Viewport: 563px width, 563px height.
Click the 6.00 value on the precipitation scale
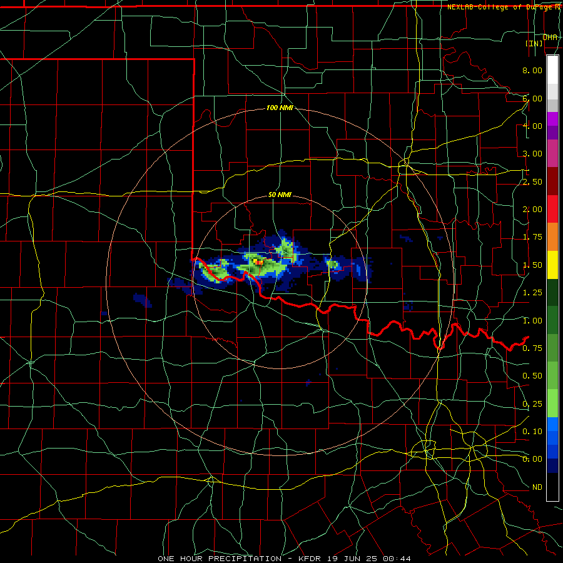tap(532, 98)
